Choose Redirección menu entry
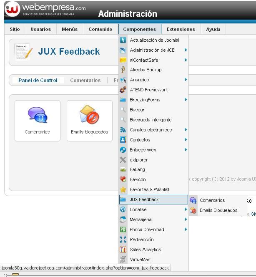 coord(153,239)
